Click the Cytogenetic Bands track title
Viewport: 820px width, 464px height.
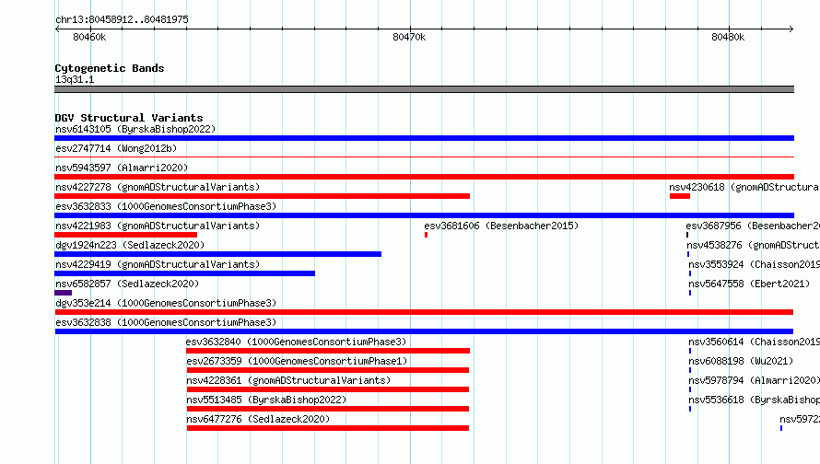[110, 68]
